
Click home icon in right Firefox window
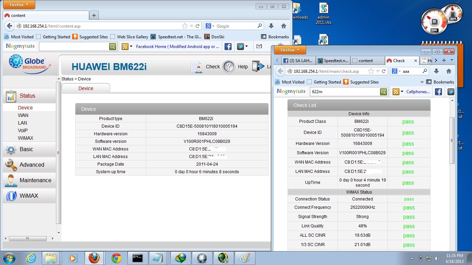coord(449,71)
